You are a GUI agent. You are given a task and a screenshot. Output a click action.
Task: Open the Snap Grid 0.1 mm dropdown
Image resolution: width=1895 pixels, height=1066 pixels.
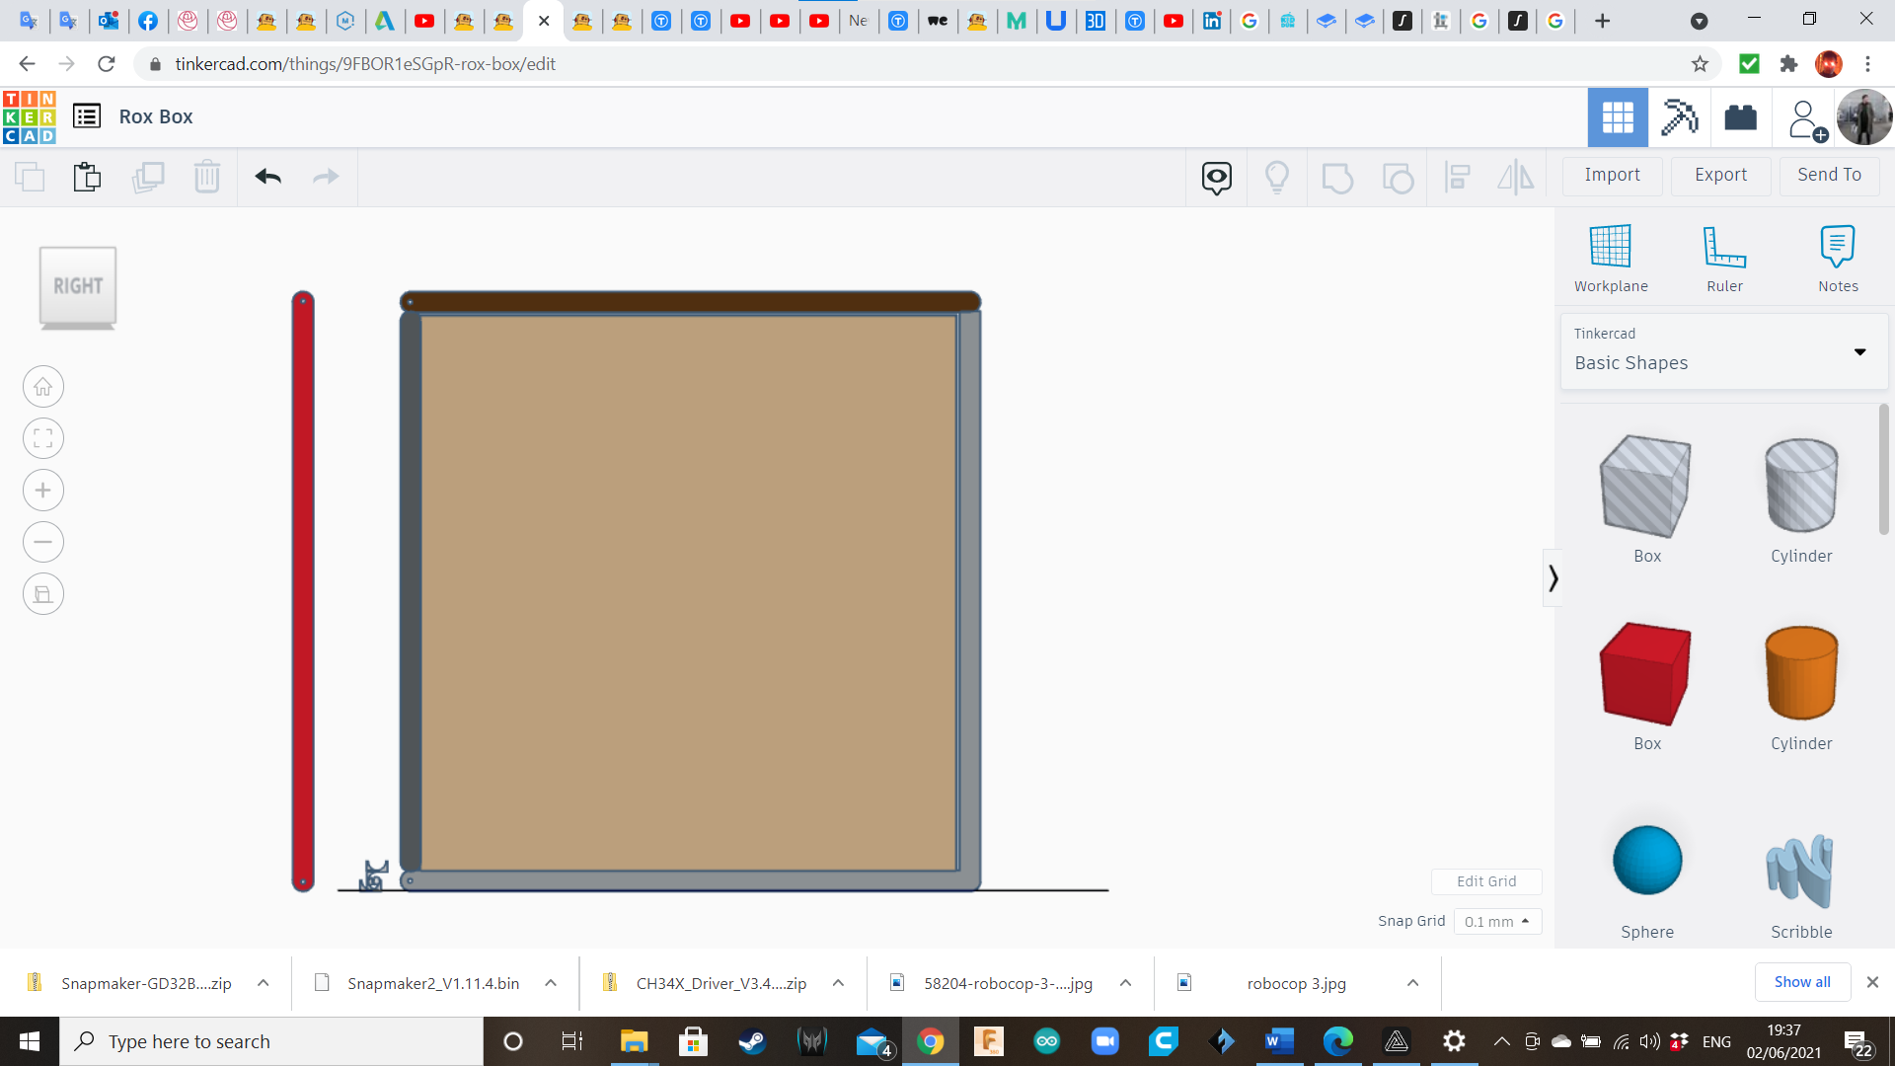coord(1496,921)
